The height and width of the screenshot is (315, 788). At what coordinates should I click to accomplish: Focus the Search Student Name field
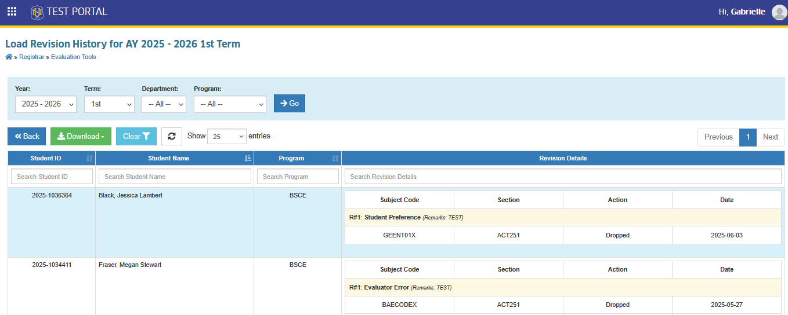[x=175, y=177]
